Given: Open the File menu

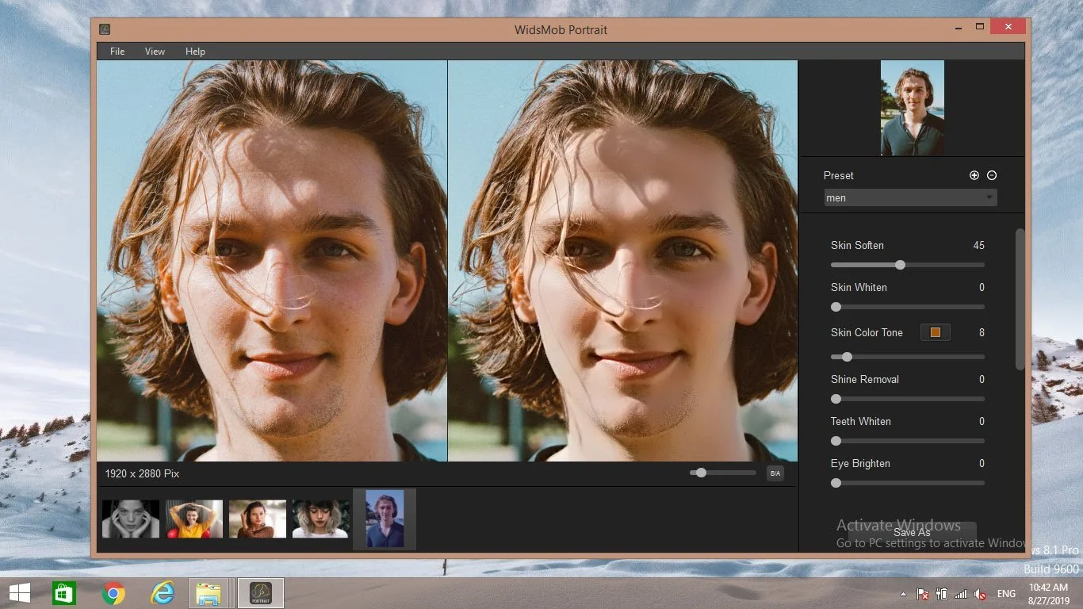Looking at the screenshot, I should coord(117,51).
